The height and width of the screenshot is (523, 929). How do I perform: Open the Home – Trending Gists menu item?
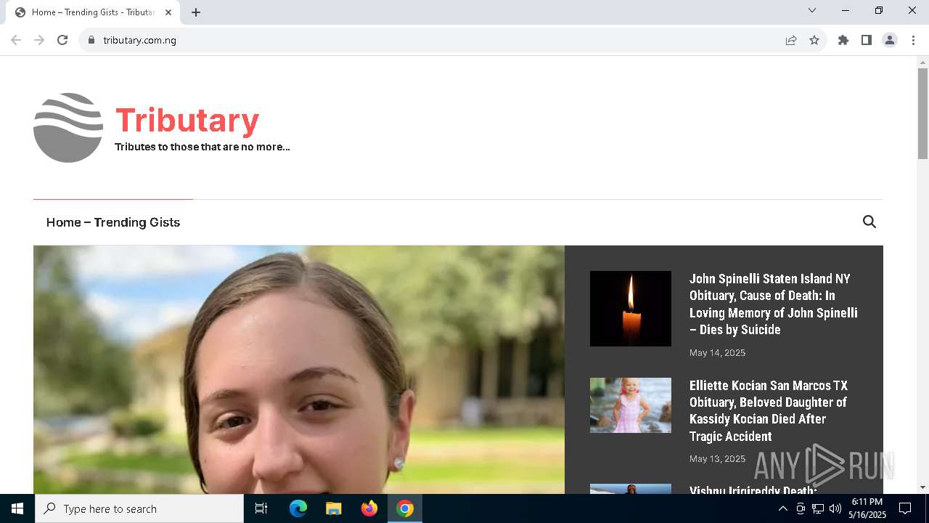[113, 222]
